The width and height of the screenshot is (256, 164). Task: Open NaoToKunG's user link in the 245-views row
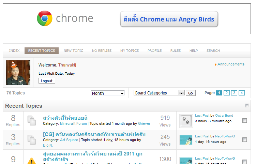coord(225,136)
